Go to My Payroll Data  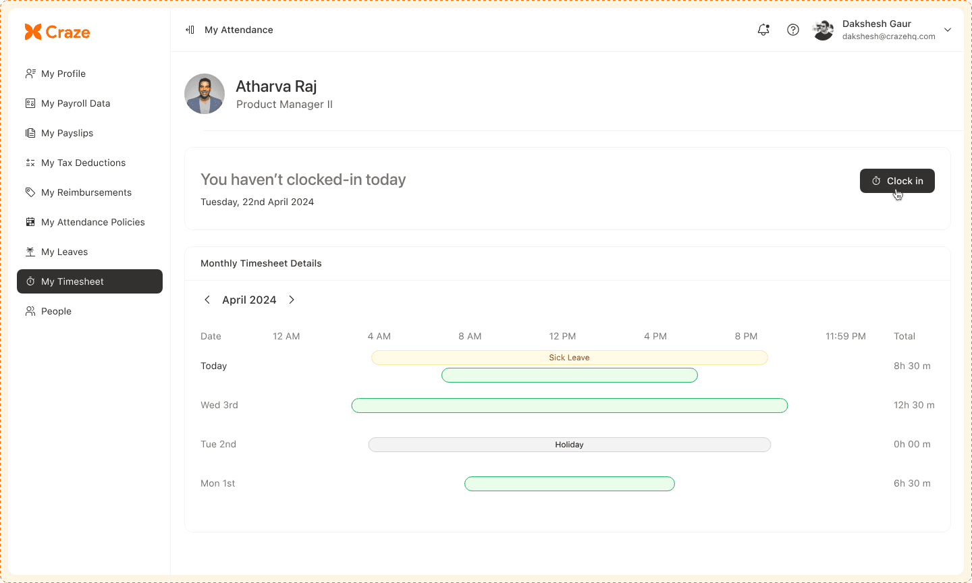(x=90, y=103)
